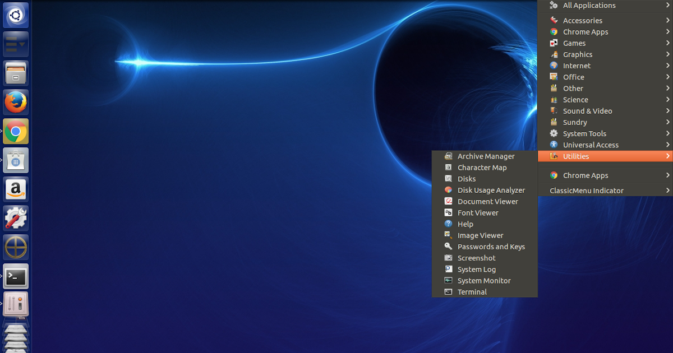673x353 pixels.
Task: Open the Amazon shopping launcher icon
Action: (x=15, y=189)
